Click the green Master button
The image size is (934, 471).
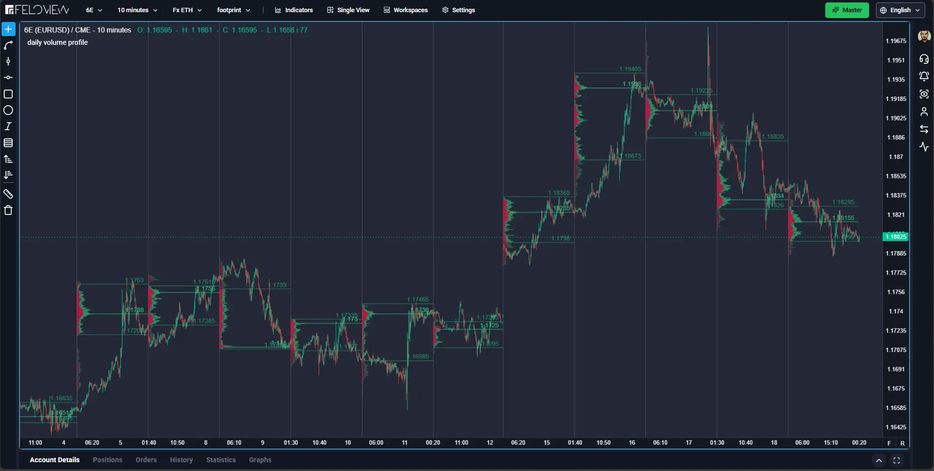(847, 10)
